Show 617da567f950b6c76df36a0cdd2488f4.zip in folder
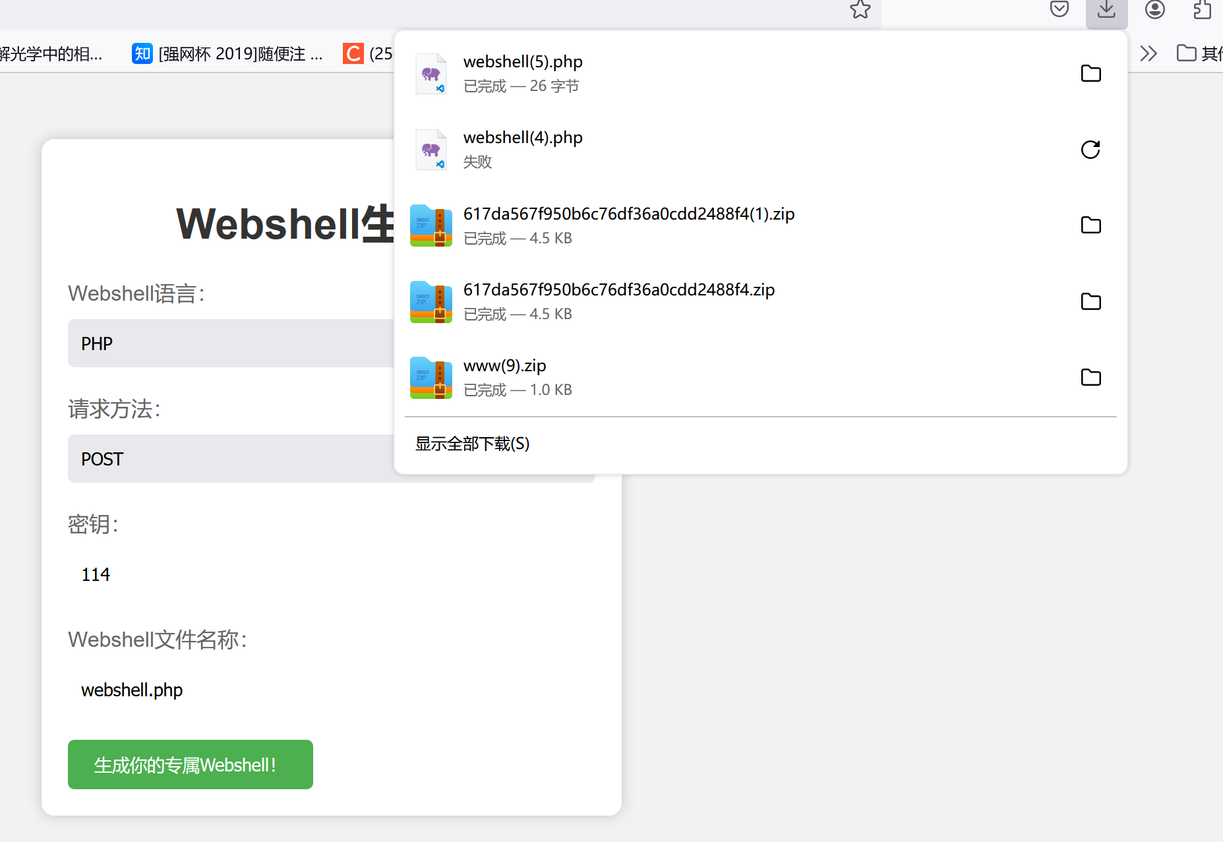Viewport: 1223px width, 842px height. pos(1091,301)
